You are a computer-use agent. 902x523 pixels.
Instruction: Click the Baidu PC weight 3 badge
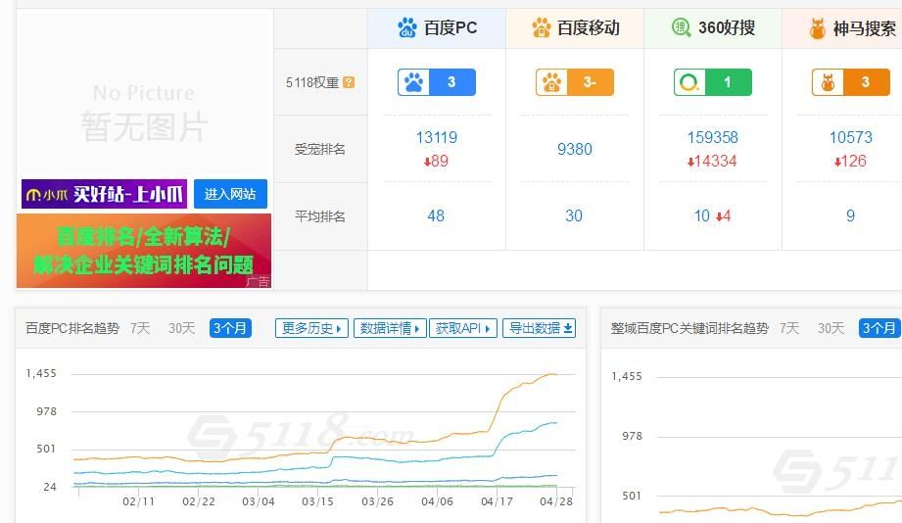pos(437,82)
